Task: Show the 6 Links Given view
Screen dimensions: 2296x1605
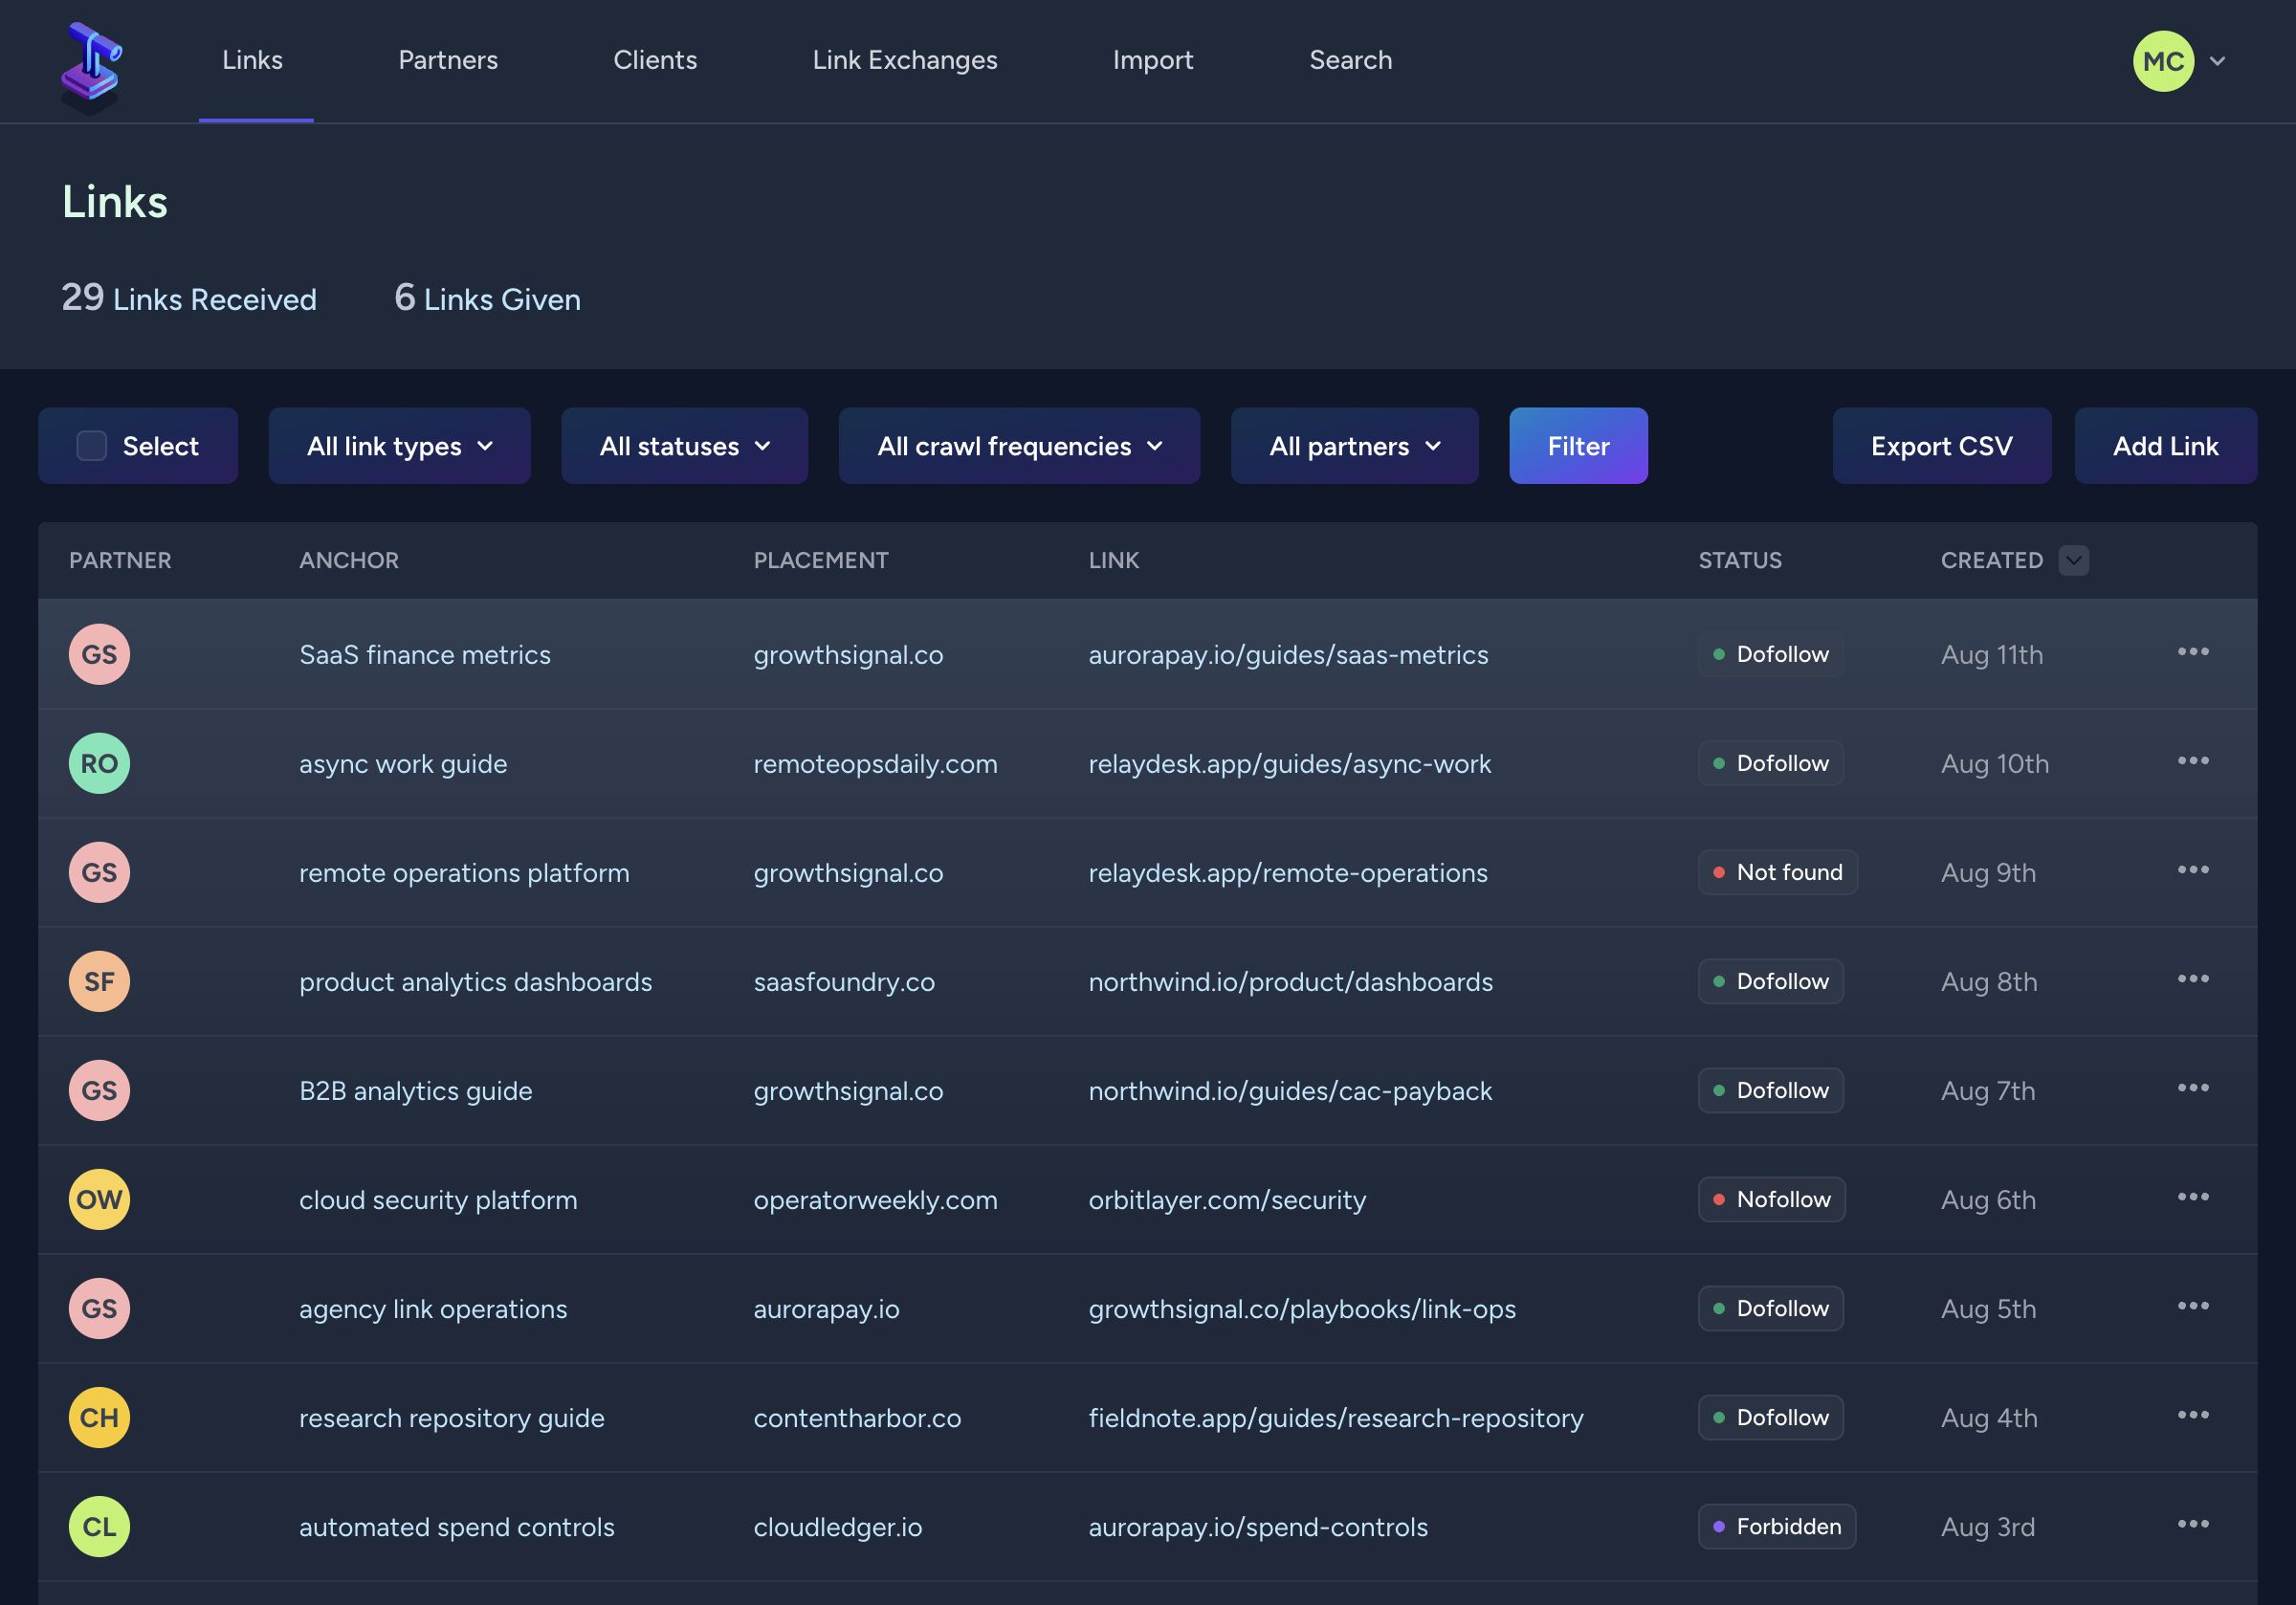Action: [x=487, y=298]
